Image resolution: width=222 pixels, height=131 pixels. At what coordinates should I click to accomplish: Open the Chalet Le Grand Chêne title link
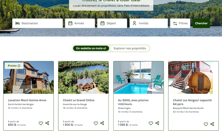click(78, 100)
